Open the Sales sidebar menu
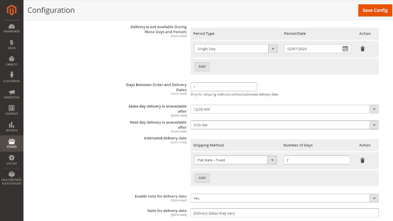393x221 pixels. pyautogui.click(x=12, y=45)
